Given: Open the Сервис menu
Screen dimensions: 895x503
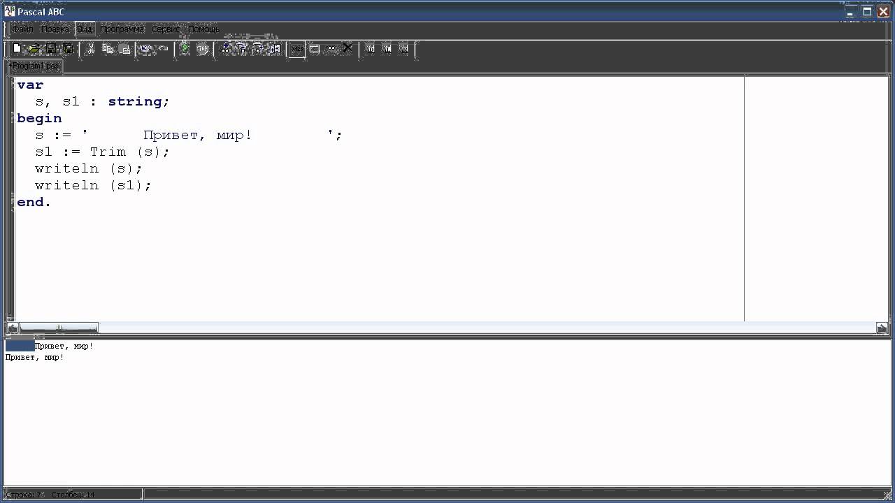Looking at the screenshot, I should [x=166, y=29].
